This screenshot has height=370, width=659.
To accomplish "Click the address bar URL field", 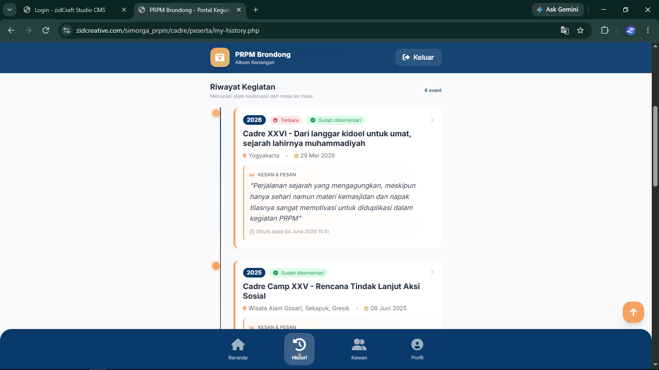I will tap(309, 30).
